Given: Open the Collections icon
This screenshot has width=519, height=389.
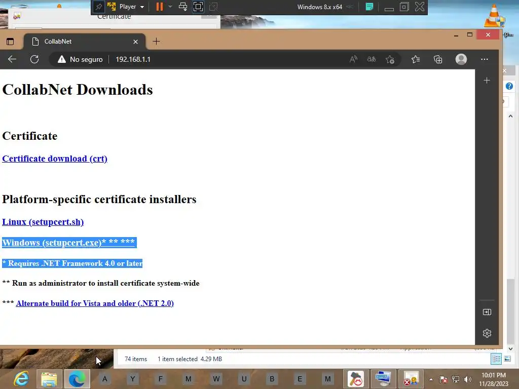Looking at the screenshot, I should click(438, 59).
